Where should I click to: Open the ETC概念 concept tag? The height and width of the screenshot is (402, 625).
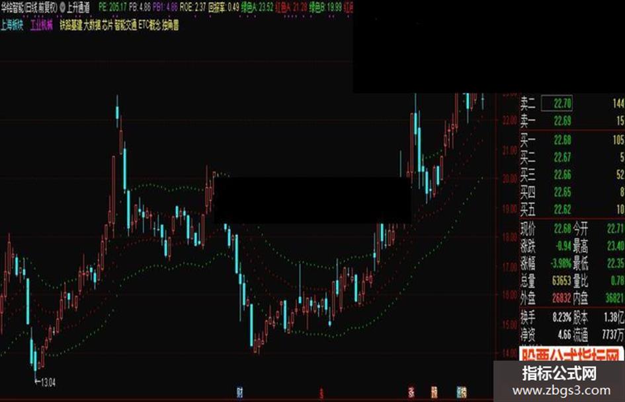coord(150,25)
